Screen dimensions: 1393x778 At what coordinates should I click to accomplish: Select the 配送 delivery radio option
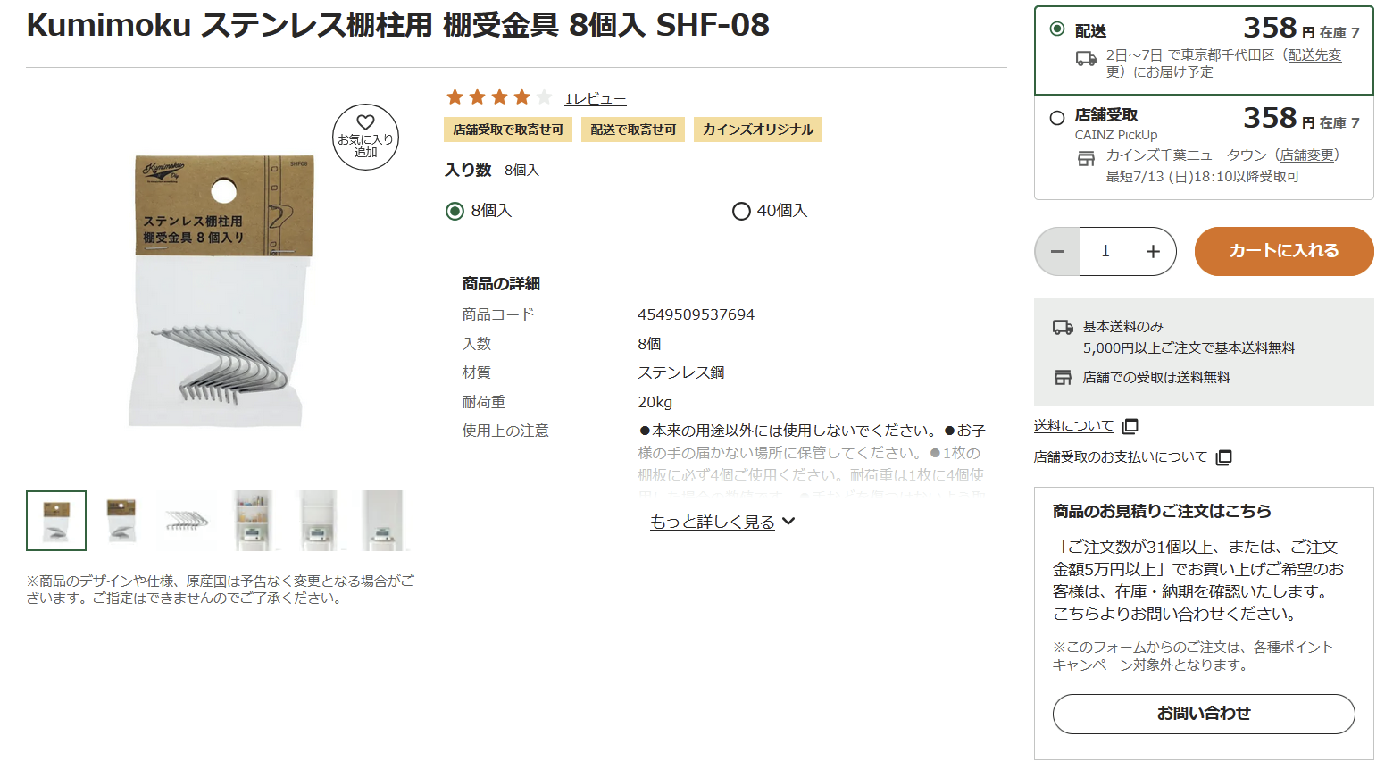[1057, 29]
